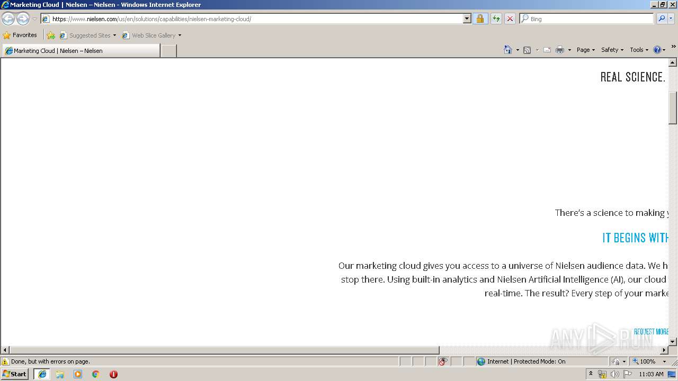Open the Windows Explorer folder taskbar icon

pyautogui.click(x=60, y=374)
